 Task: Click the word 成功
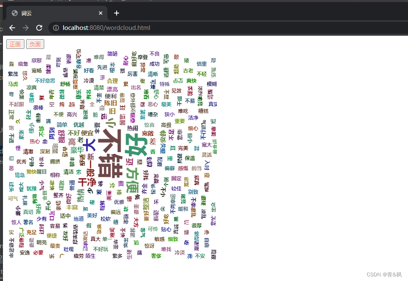tap(154, 64)
